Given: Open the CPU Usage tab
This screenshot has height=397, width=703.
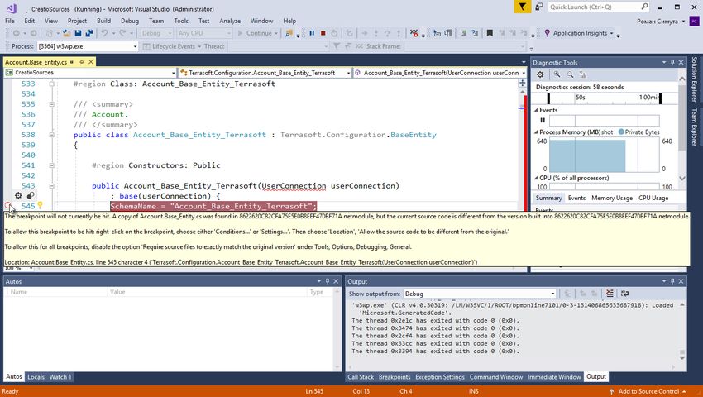Looking at the screenshot, I should [x=653, y=198].
